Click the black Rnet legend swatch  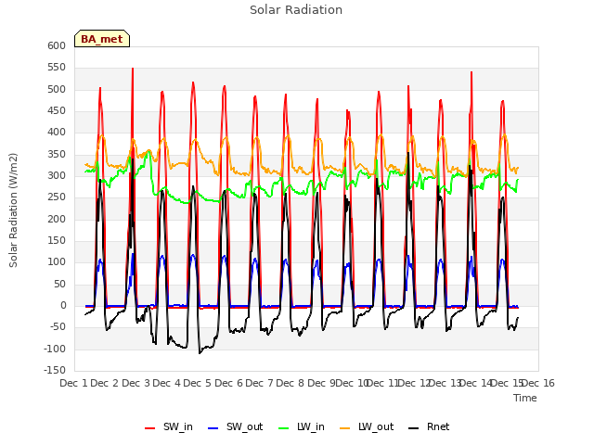(414, 428)
